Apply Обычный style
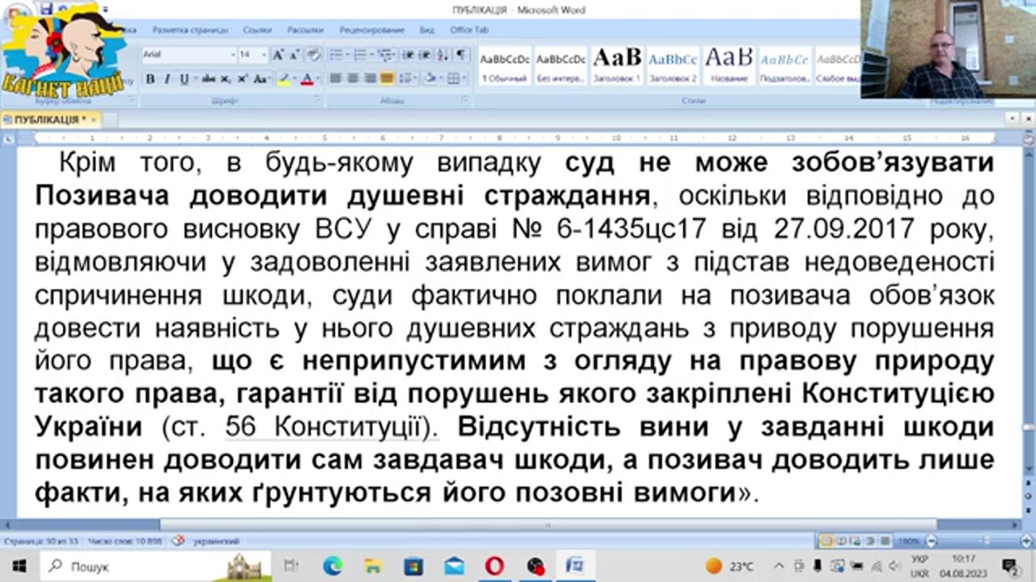1036x582 pixels. [x=504, y=66]
